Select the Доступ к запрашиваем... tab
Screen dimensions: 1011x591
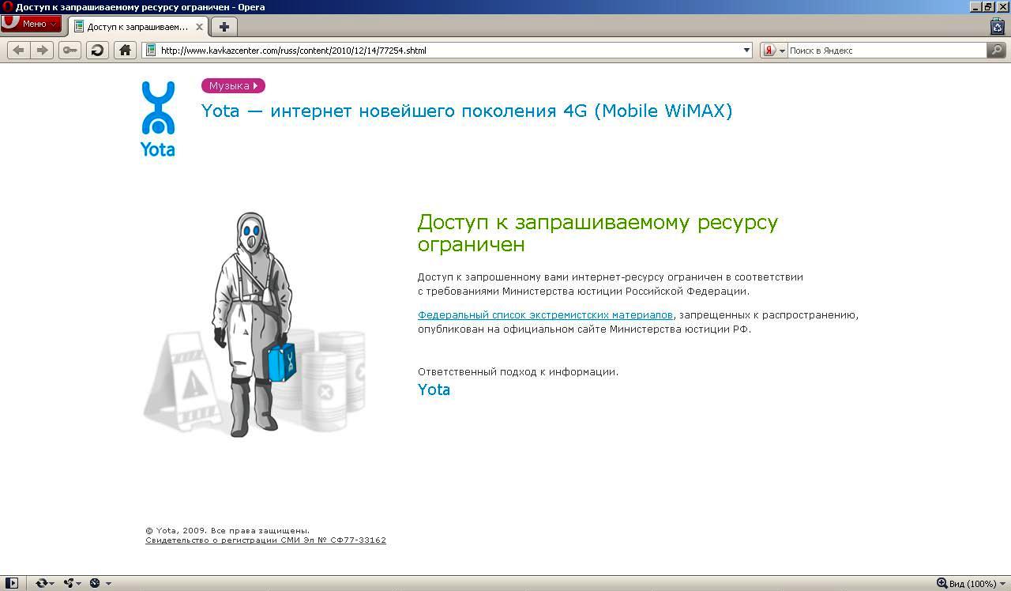tap(138, 27)
